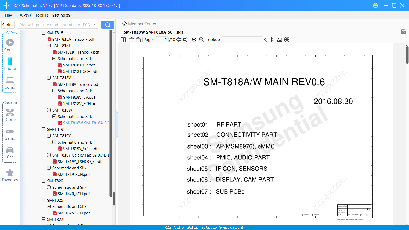Collapse SM-T819Y Galaxy Tab S2 9.7 LTE node

(49, 155)
